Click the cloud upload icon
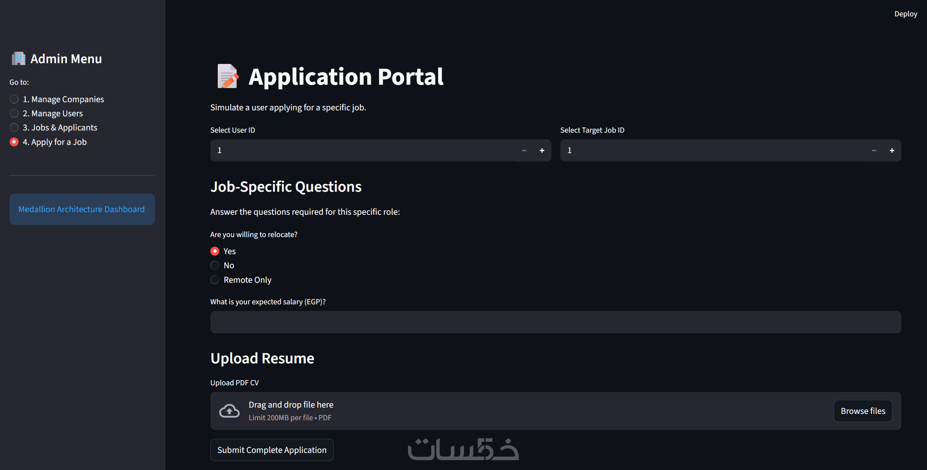Viewport: 927px width, 470px height. [x=229, y=411]
